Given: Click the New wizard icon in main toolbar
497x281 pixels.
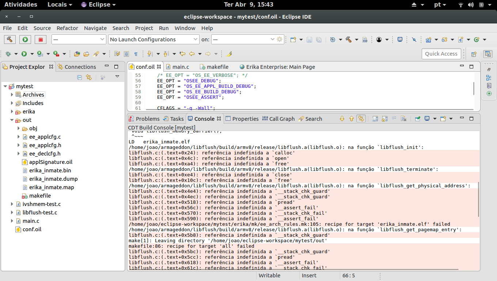Looking at the screenshot, I should (293, 40).
